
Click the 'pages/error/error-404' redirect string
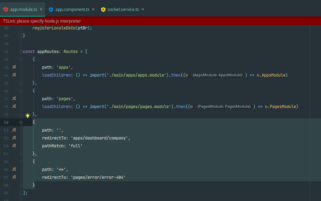tap(98, 177)
